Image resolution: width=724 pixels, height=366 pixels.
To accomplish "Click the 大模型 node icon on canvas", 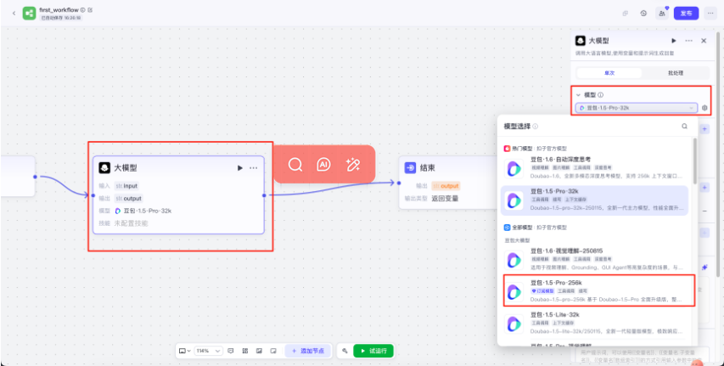I will [104, 168].
